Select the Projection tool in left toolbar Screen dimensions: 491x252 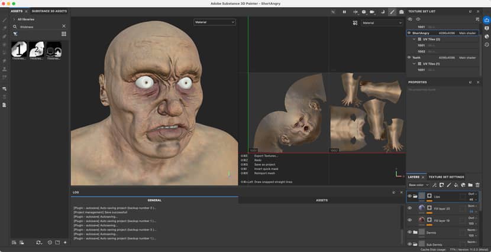[x=4, y=36]
